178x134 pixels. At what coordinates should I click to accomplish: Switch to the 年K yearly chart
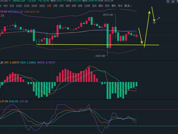point(120,6)
